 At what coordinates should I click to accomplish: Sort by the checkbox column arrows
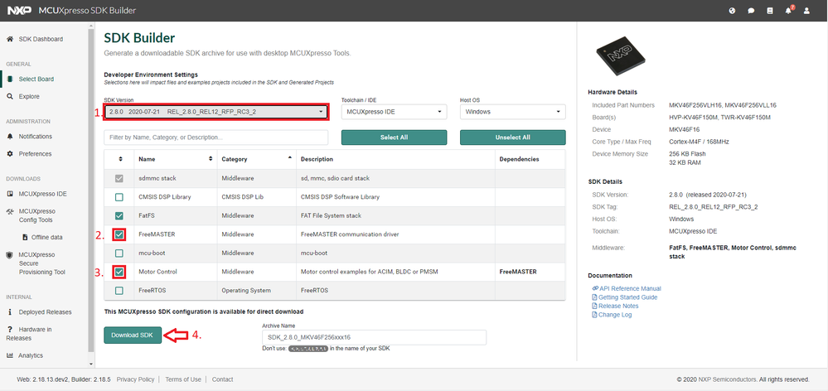pyautogui.click(x=119, y=159)
